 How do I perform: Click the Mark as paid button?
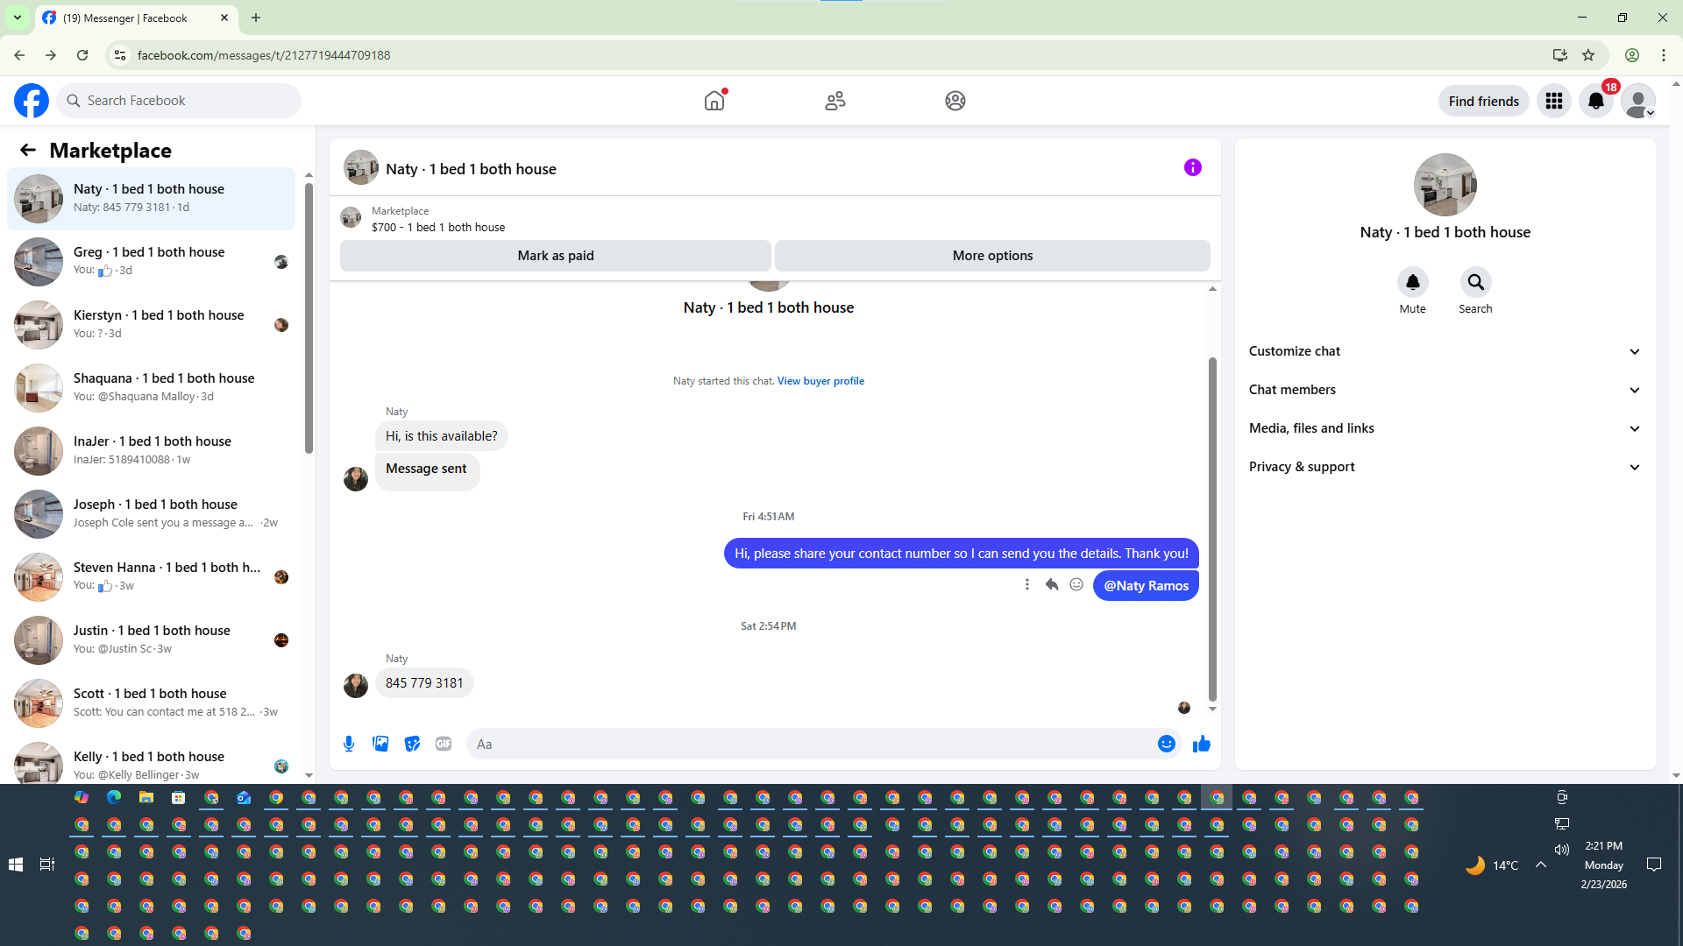(555, 256)
